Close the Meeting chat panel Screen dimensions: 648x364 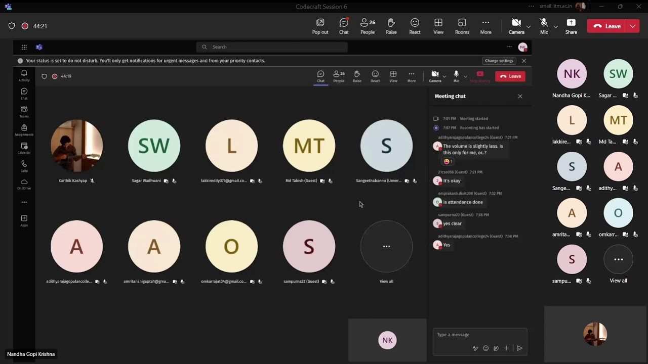520,96
